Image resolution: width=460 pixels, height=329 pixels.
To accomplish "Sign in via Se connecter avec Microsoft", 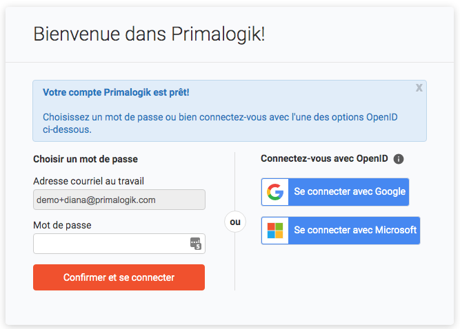I will 341,231.
